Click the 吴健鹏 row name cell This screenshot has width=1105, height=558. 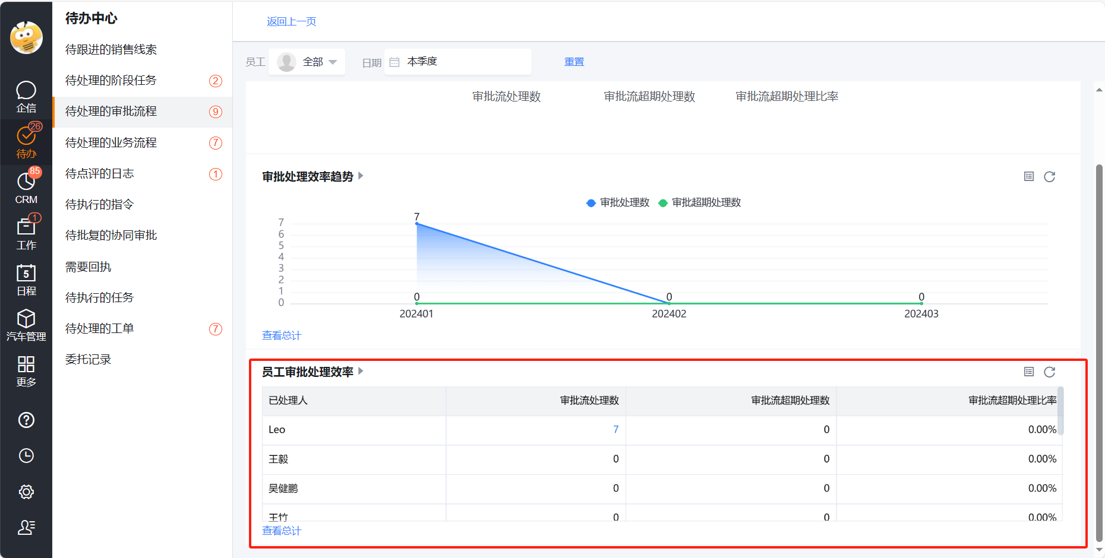point(354,489)
